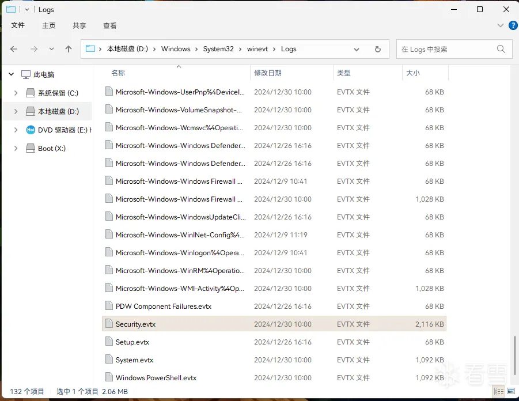Screen dimensions: 519x401
Task: Expand the DVD 驱动器 (E:) node
Action: (16, 130)
